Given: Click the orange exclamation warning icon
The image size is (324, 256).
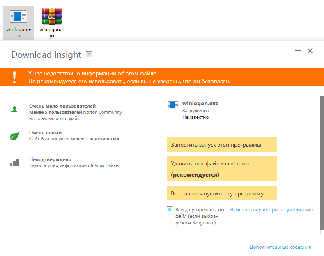Looking at the screenshot, I should [15, 77].
